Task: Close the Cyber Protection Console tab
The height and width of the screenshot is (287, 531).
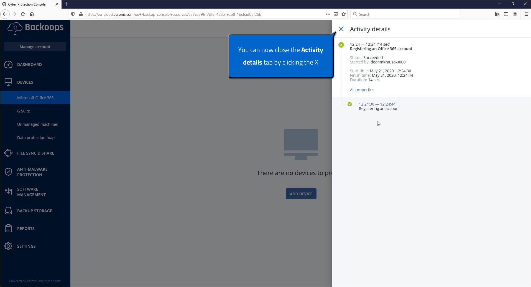Action: [57, 4]
